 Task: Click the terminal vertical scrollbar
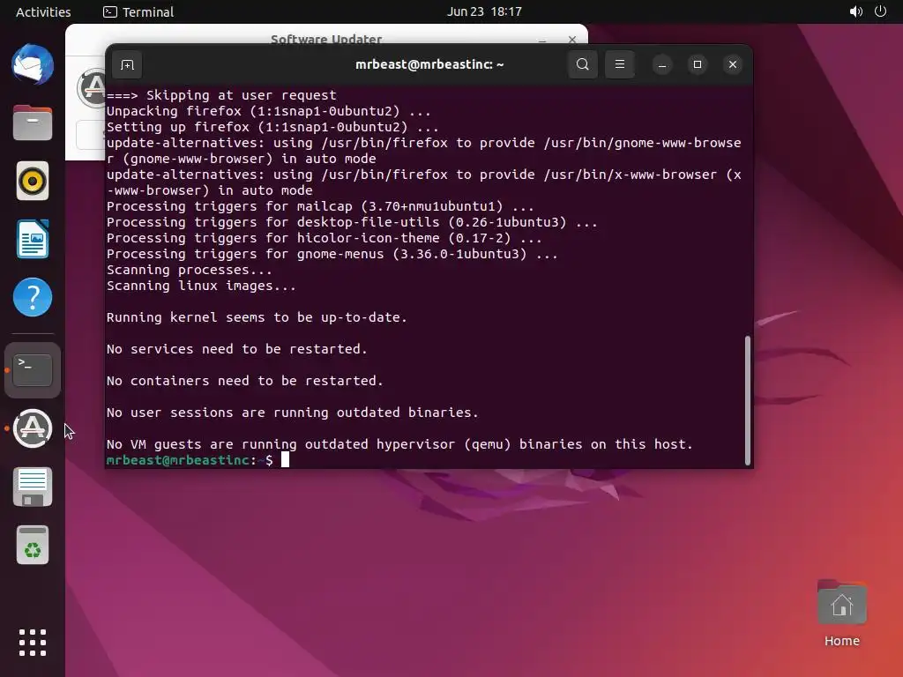(x=748, y=400)
